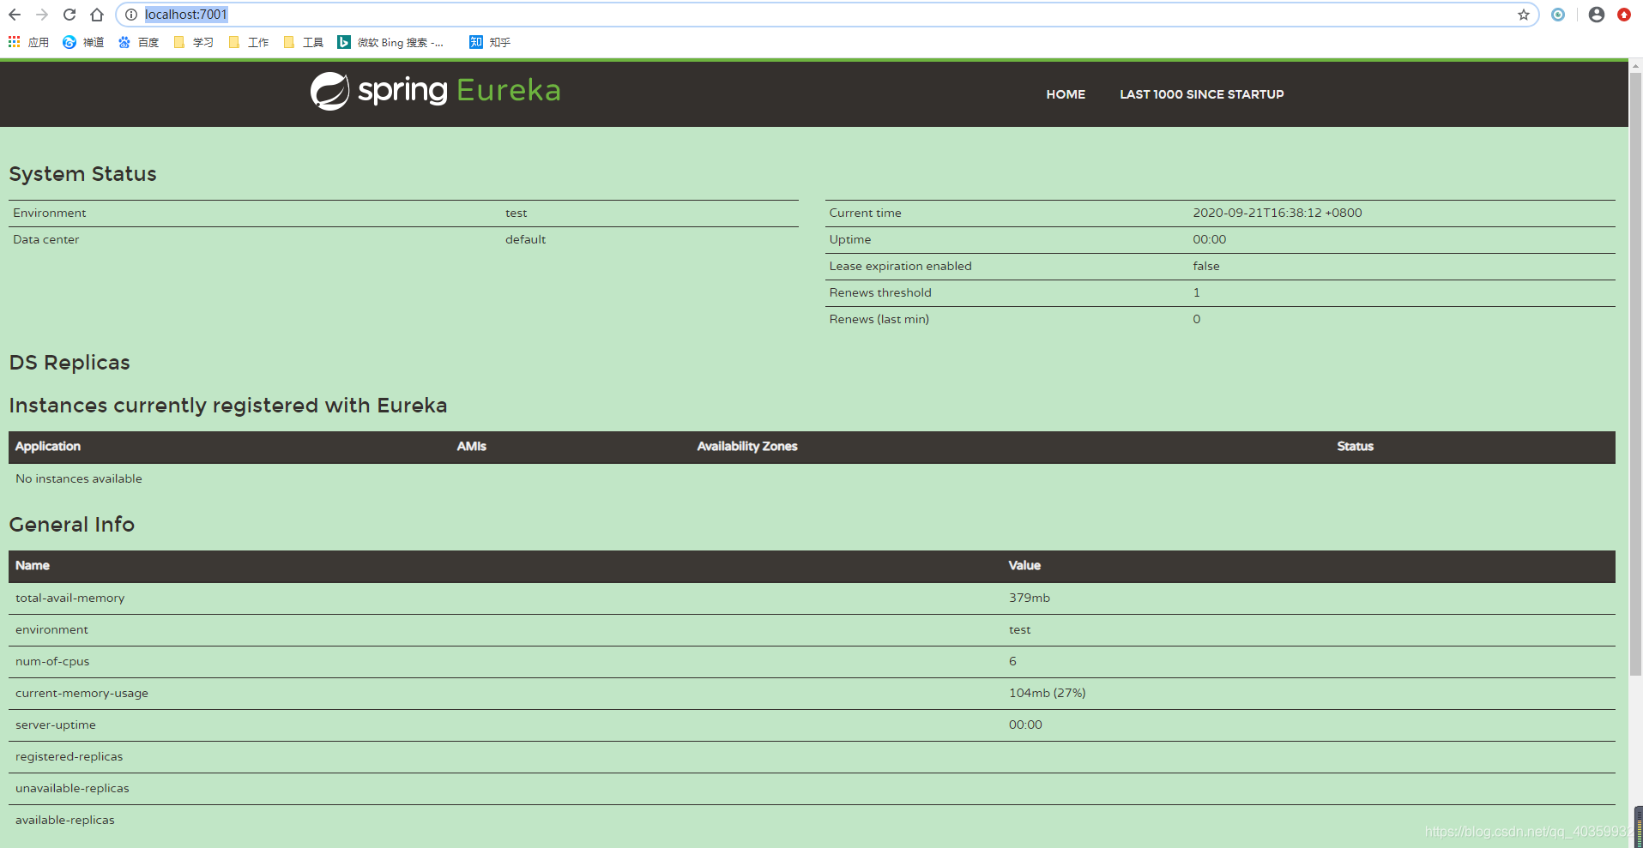Viewport: 1643px width, 848px height.
Task: Click the Availability Zones column header
Action: click(x=747, y=446)
